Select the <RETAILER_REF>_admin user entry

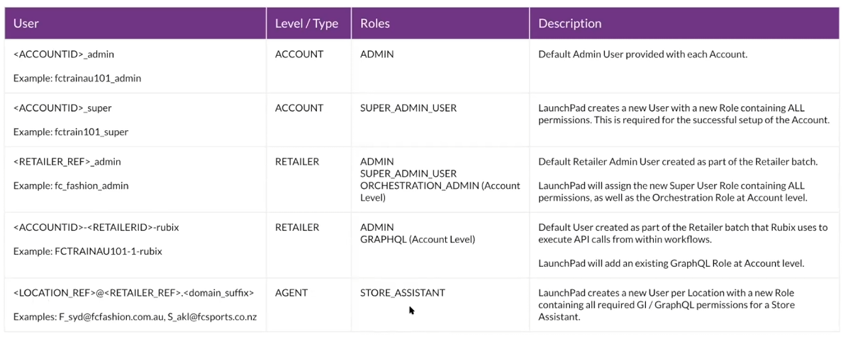(67, 162)
